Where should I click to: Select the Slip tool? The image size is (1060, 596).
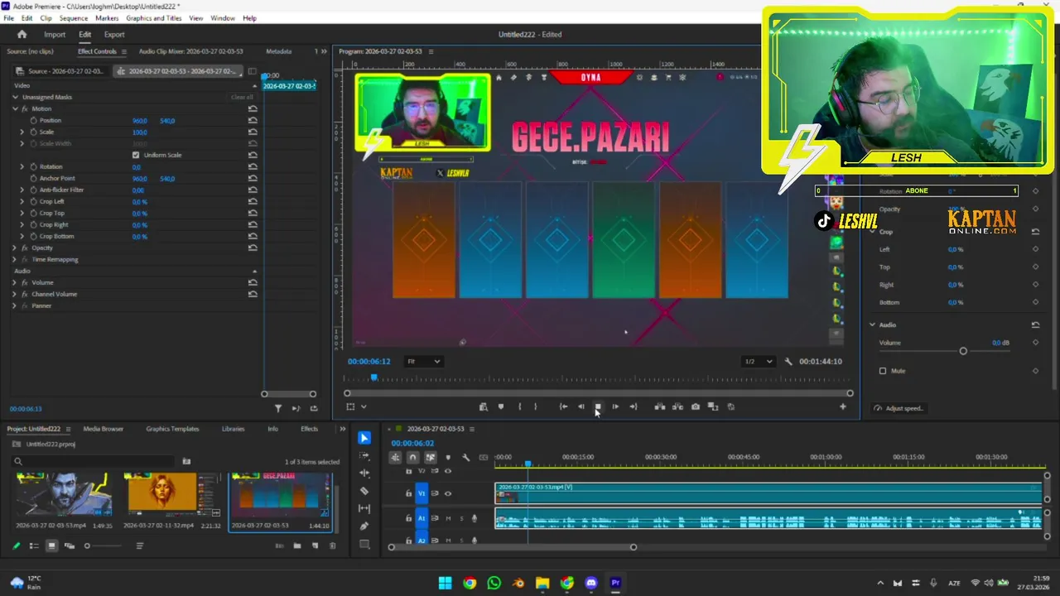[x=364, y=508]
